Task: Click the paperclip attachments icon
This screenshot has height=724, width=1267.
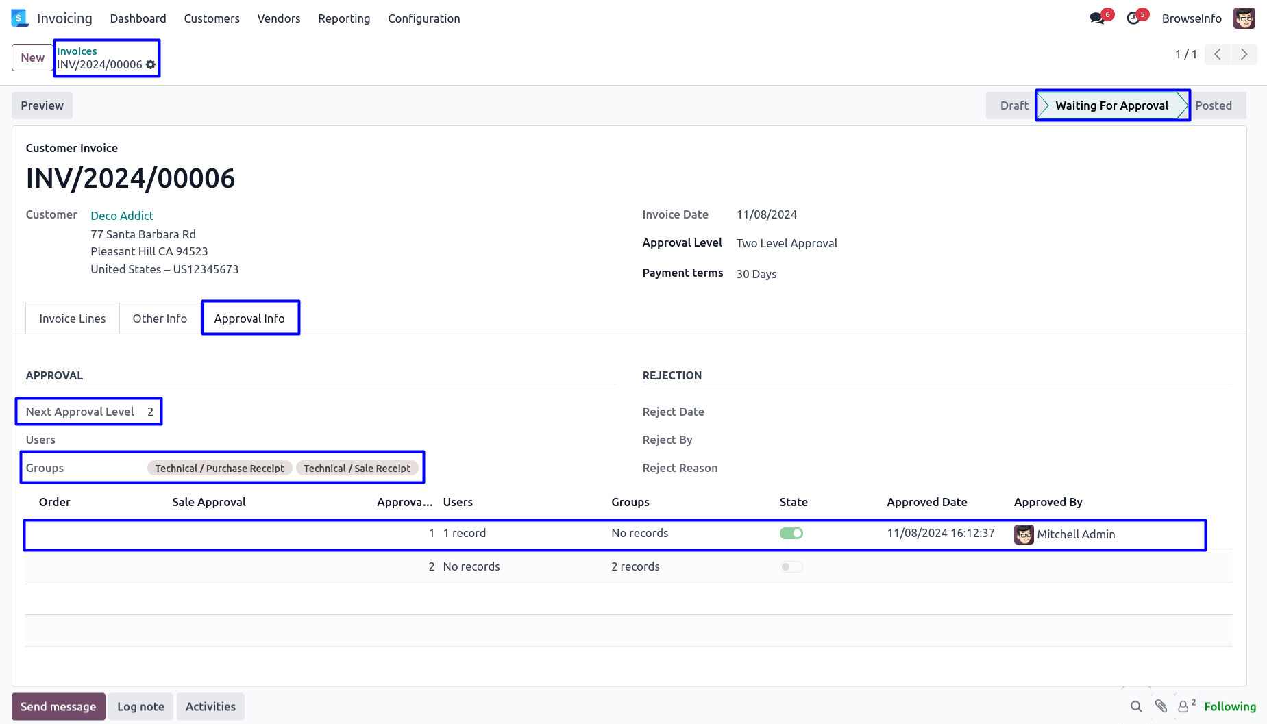Action: 1161,706
